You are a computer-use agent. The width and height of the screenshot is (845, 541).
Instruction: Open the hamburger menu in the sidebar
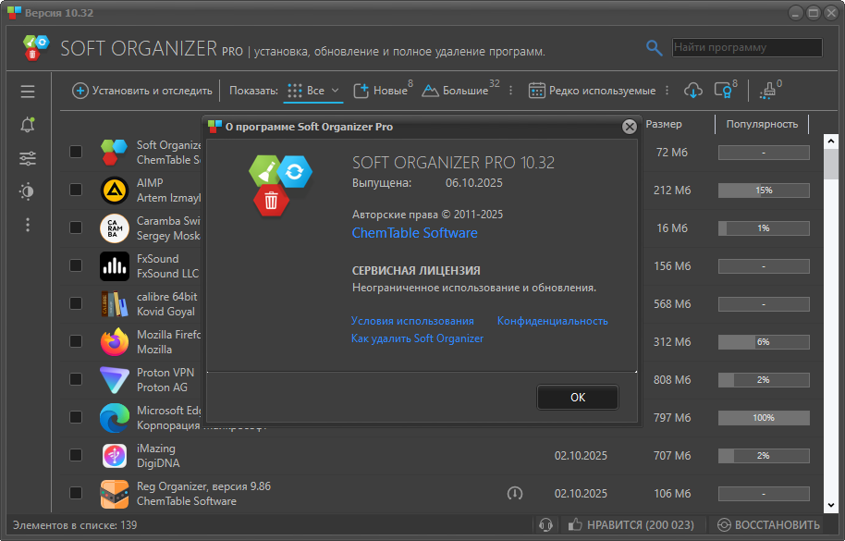(28, 92)
